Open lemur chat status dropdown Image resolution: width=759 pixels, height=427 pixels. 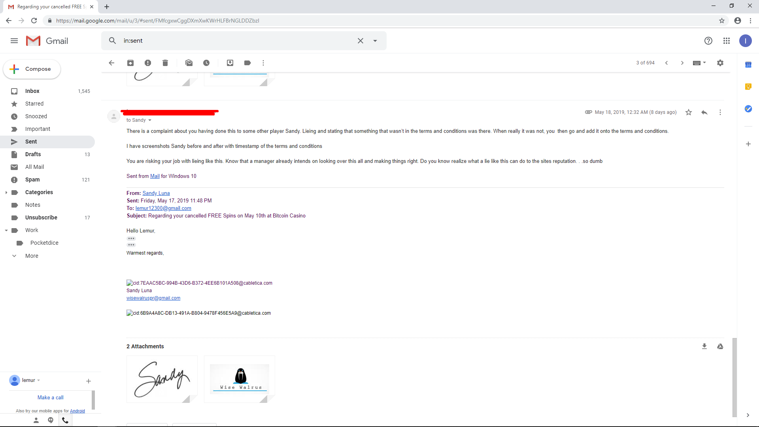click(x=39, y=380)
